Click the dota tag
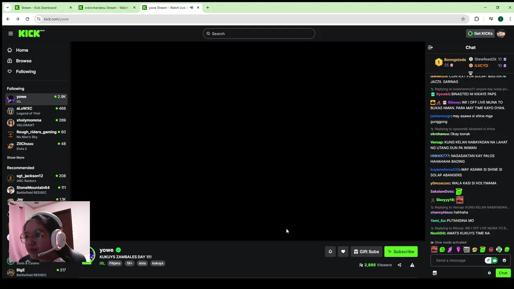 coord(142,263)
